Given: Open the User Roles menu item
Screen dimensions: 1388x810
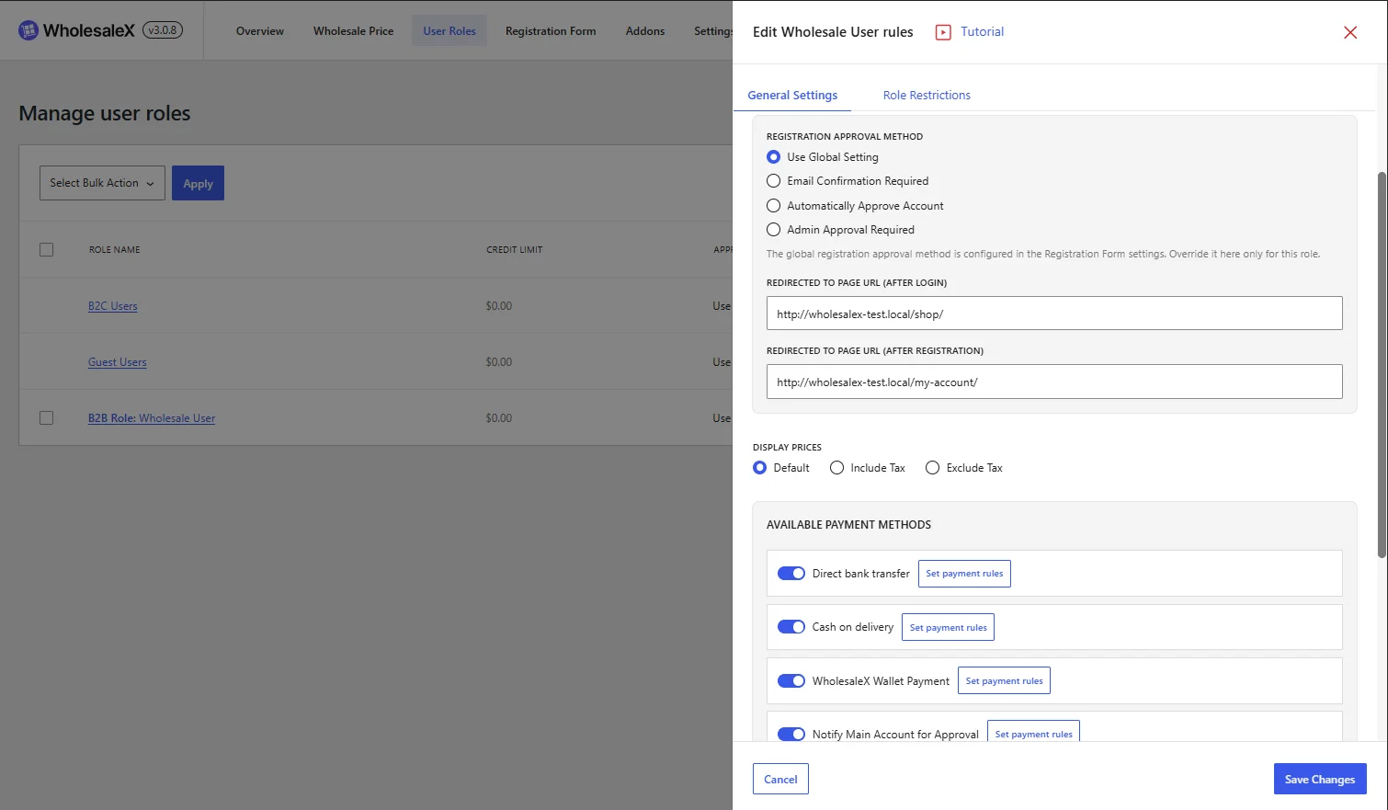Looking at the screenshot, I should (449, 31).
